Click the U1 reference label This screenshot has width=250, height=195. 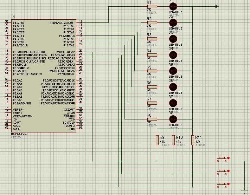click(13, 17)
